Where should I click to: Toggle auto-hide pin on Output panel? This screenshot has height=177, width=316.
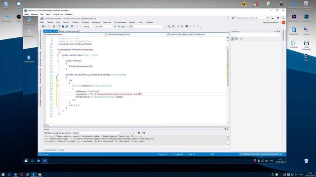point(225,129)
